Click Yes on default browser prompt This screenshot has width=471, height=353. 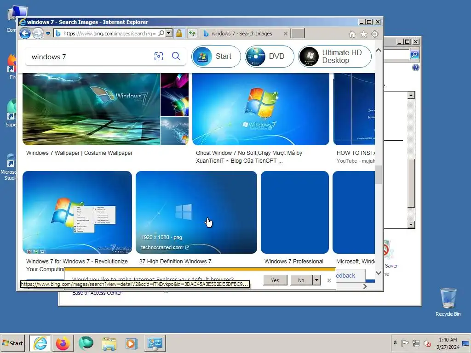pos(275,280)
